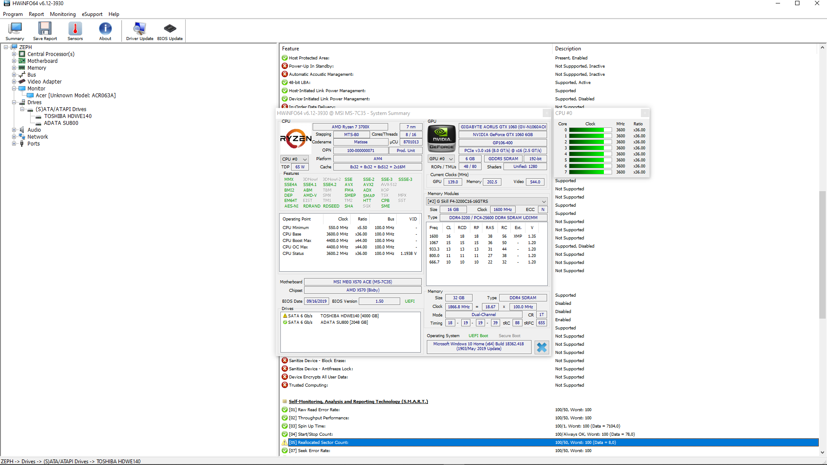Click warning icon beside TOSHIBA drive in summary
Viewport: 827px width, 465px height.
285,316
